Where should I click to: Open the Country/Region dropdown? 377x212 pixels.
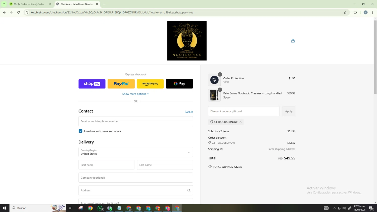[x=136, y=152]
